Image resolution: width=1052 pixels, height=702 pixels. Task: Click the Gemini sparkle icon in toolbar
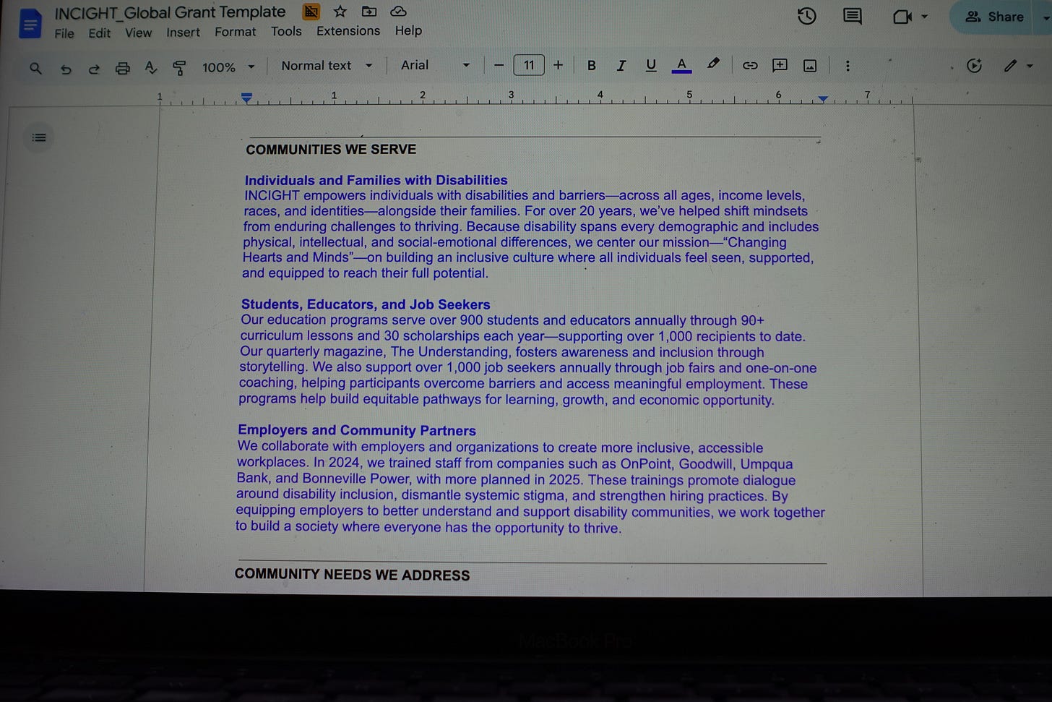(974, 66)
